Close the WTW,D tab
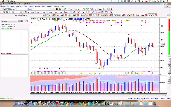 tap(133, 15)
